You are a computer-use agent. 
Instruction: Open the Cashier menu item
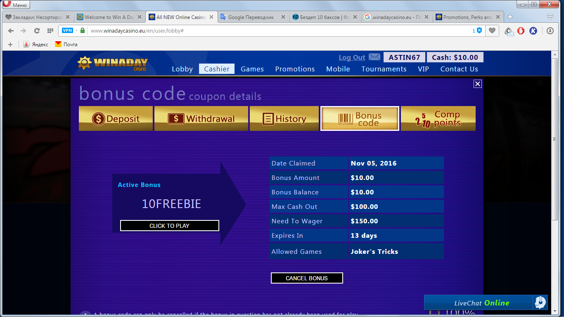[217, 69]
